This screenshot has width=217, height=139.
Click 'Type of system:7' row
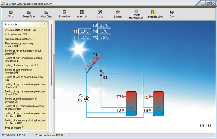14,128
